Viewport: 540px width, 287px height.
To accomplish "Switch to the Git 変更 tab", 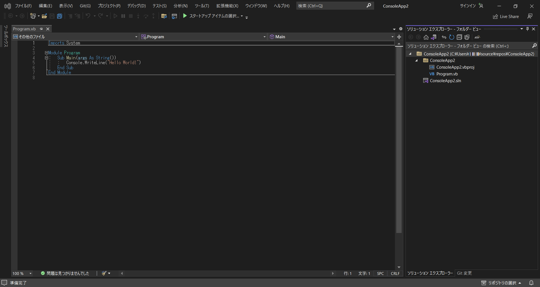I will (x=464, y=273).
